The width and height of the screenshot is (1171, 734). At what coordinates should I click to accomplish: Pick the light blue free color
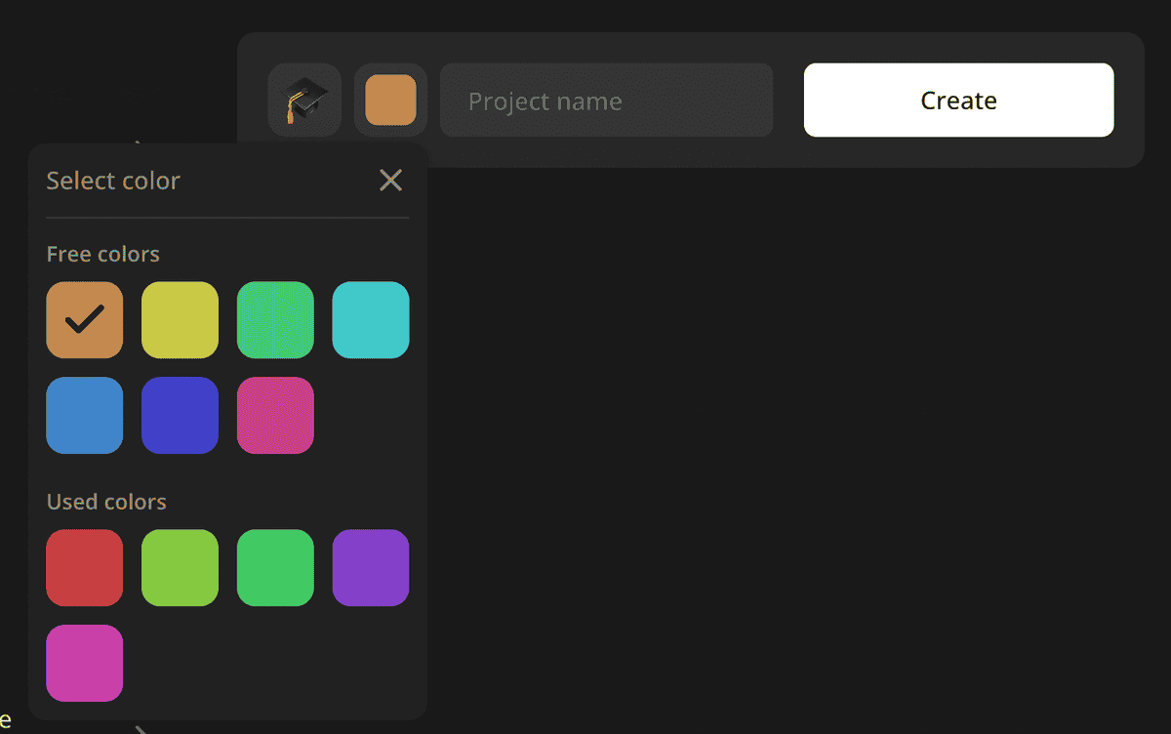click(x=84, y=415)
